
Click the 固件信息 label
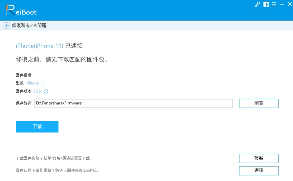point(24,75)
